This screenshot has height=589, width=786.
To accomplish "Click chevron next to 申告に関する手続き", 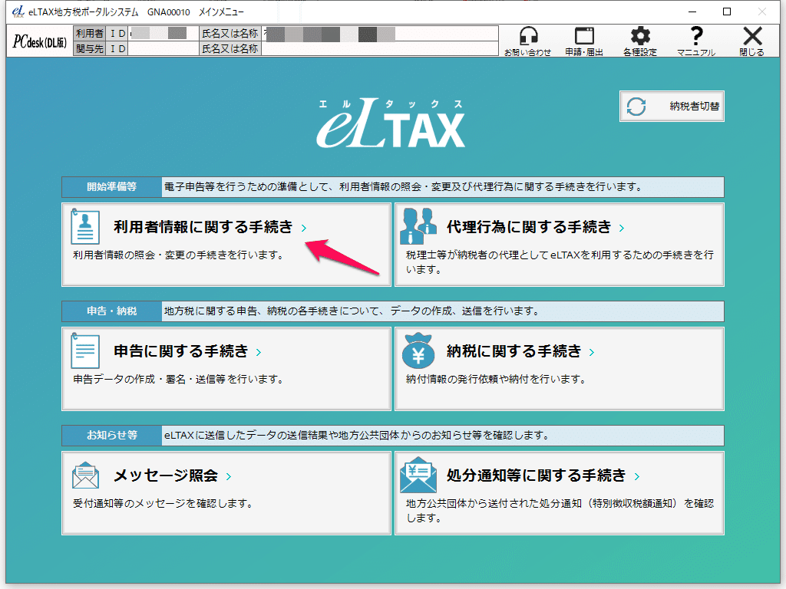I will (x=259, y=352).
